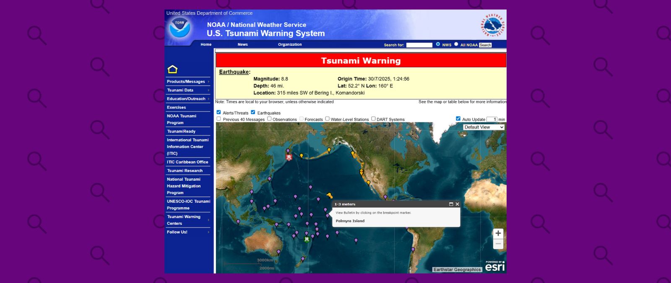The width and height of the screenshot is (671, 283).
Task: Open ITIC Caribbean Office link
Action: 187,162
